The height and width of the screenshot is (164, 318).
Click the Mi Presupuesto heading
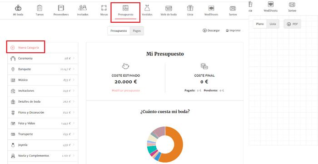point(165,54)
